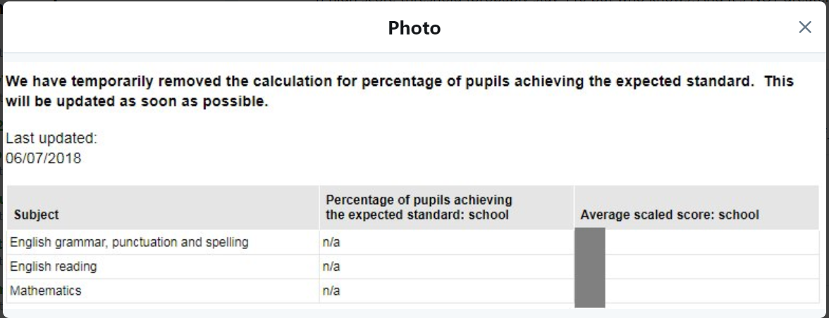The width and height of the screenshot is (829, 318).
Task: Click the "Subject" column header
Action: tap(36, 215)
